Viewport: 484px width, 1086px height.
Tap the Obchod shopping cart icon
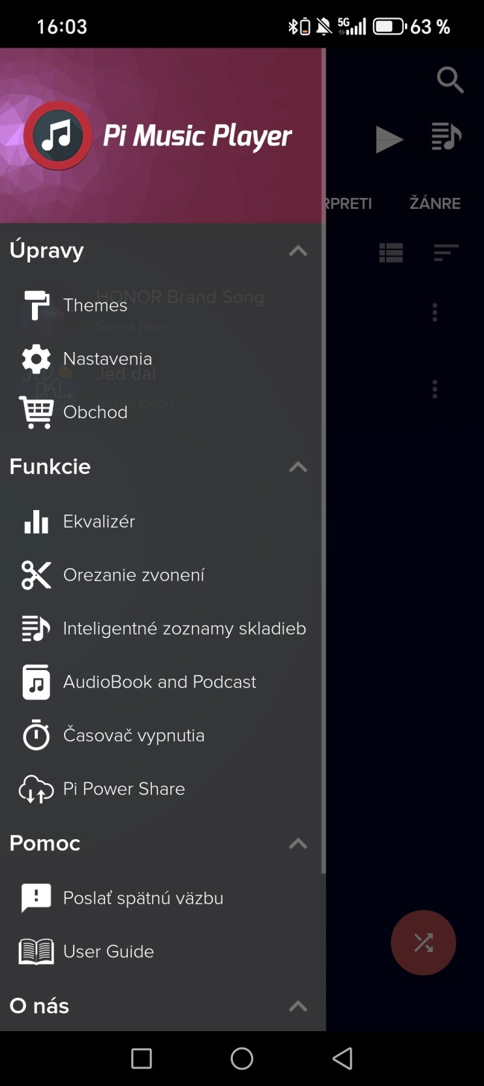pos(36,412)
